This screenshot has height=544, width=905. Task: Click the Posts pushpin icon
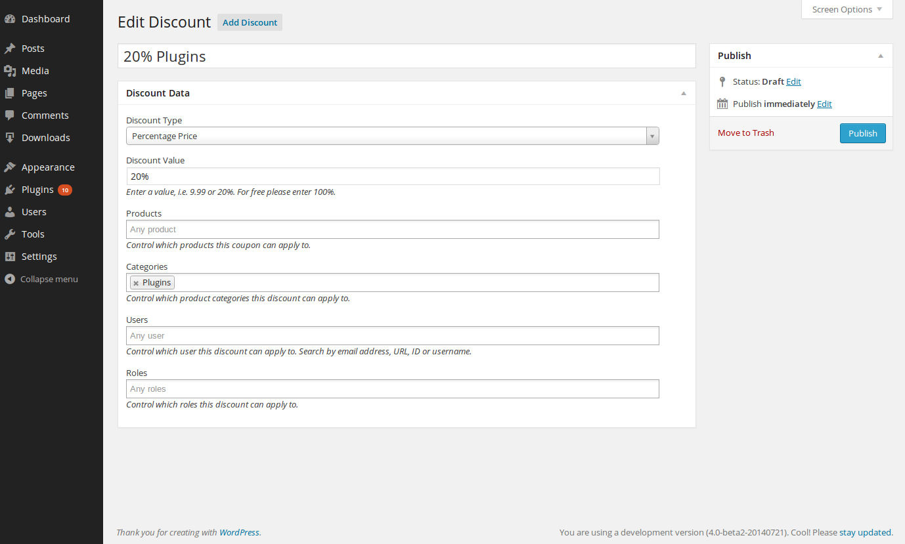10,49
